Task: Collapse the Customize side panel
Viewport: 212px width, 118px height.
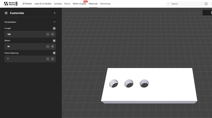Action: pyautogui.click(x=55, y=13)
